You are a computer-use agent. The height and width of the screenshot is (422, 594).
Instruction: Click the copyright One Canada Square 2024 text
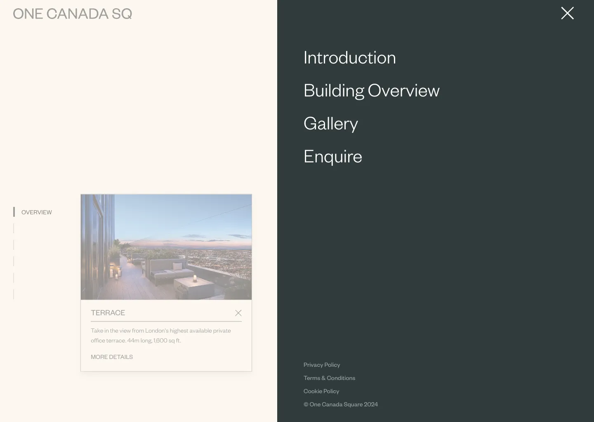[x=341, y=404]
